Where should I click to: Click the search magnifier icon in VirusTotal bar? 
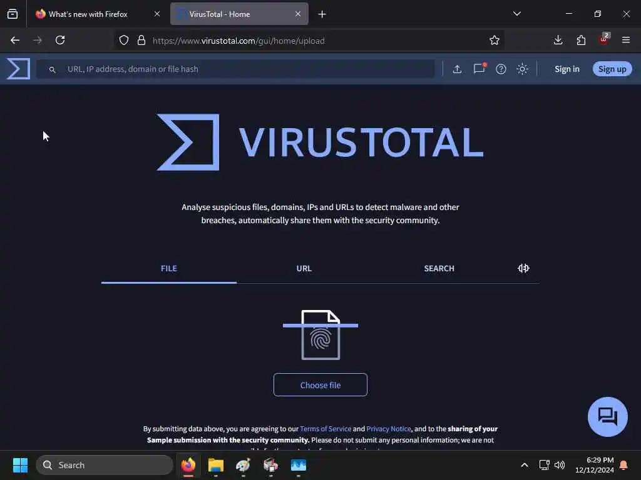53,69
